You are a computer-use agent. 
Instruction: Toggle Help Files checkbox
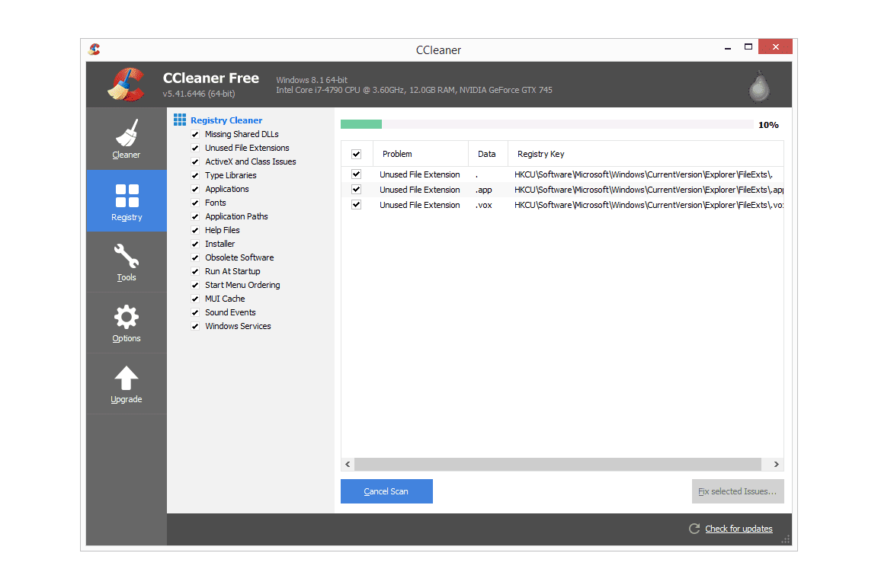pos(195,230)
